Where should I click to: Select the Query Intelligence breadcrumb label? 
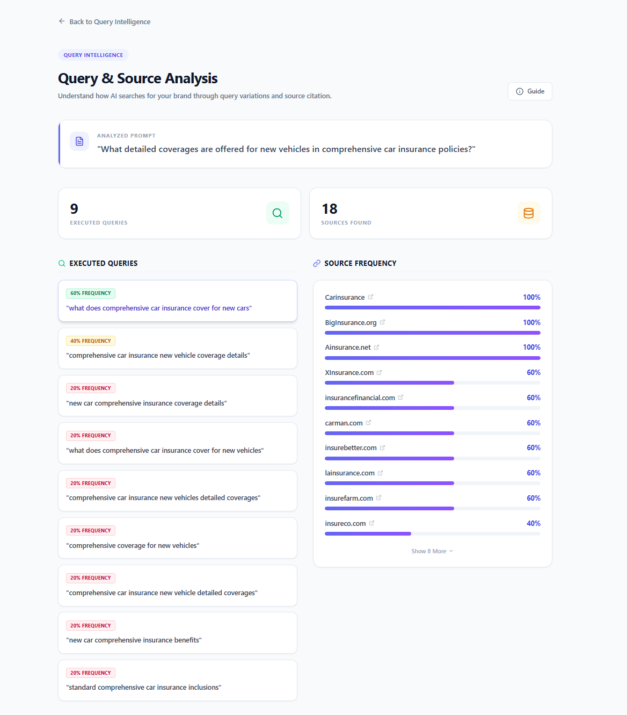110,21
